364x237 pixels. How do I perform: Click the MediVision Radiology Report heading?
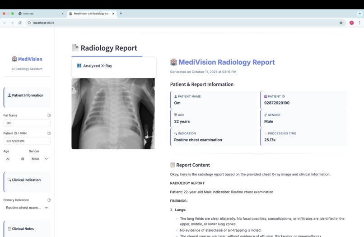pos(227,62)
